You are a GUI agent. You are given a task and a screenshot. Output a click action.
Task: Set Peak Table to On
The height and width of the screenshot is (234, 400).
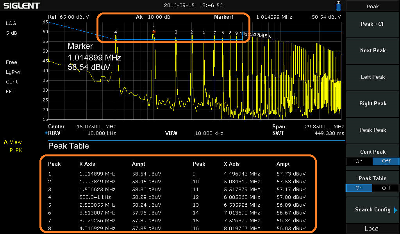(x=359, y=188)
